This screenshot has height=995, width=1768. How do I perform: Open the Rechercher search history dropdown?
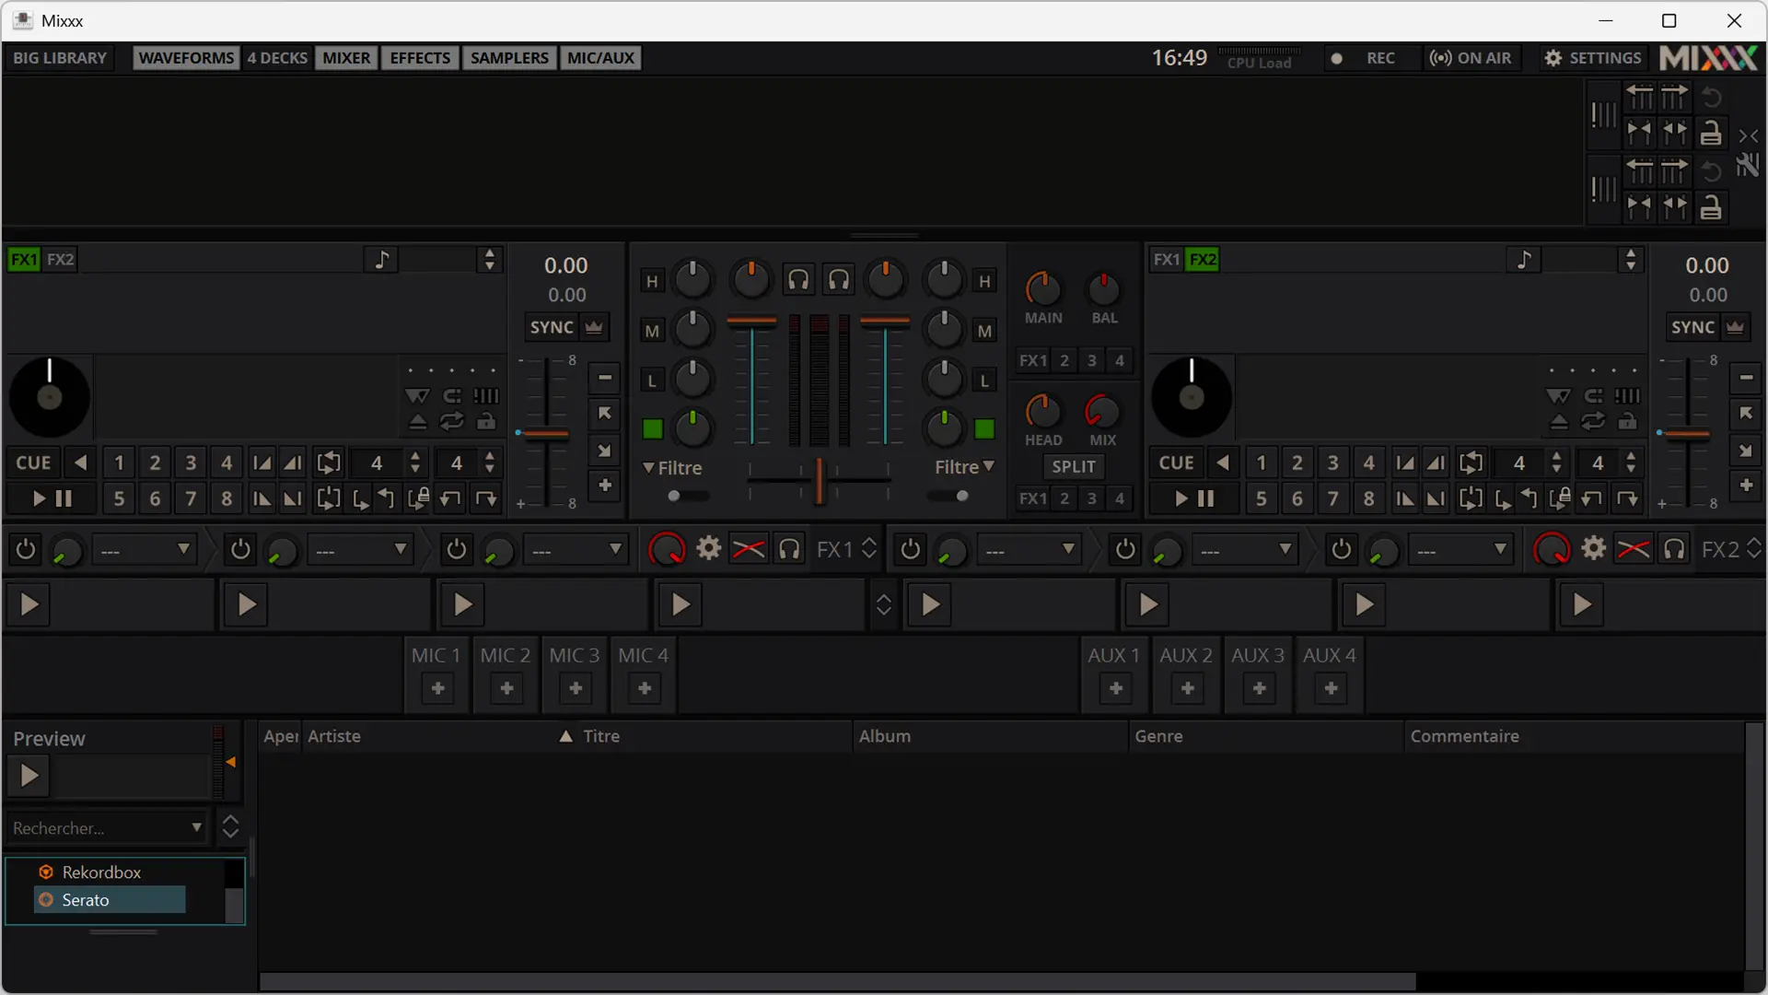196,827
